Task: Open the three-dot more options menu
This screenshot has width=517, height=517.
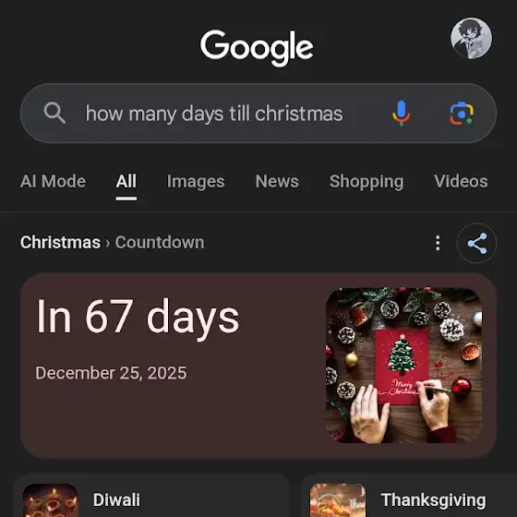Action: tap(438, 243)
